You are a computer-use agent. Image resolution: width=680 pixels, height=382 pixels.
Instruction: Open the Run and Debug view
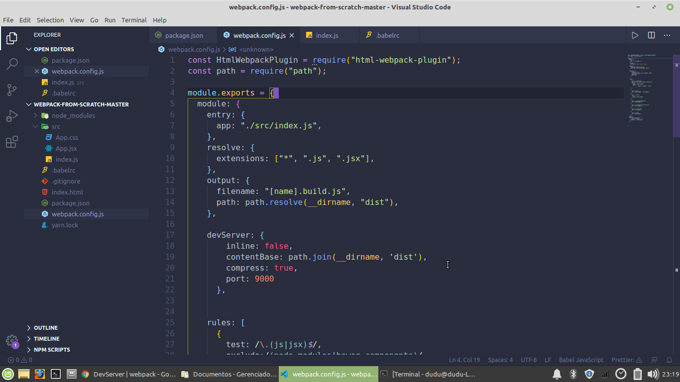(x=11, y=116)
